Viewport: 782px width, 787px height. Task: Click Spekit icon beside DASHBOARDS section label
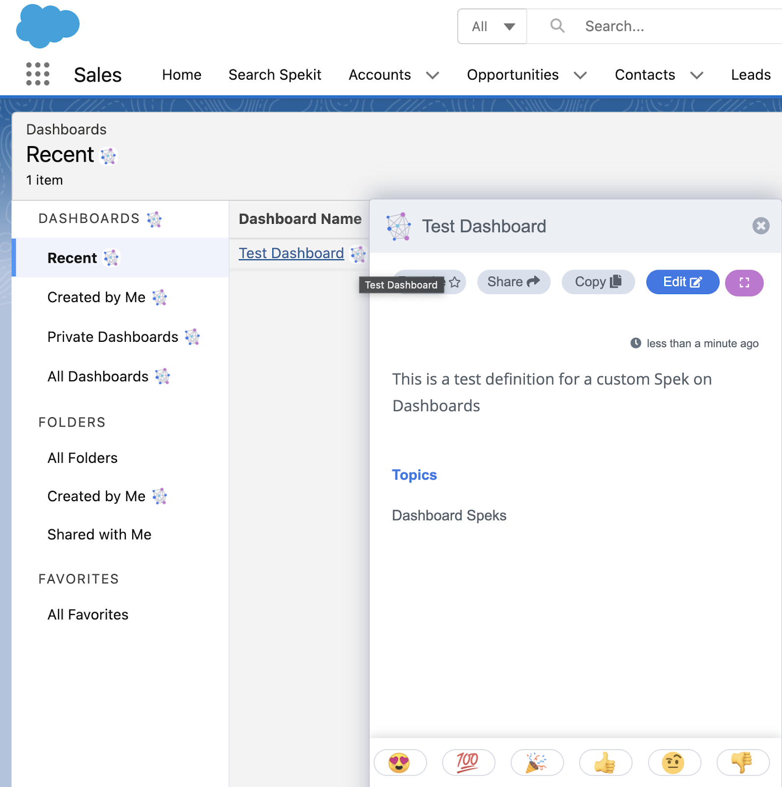coord(154,219)
